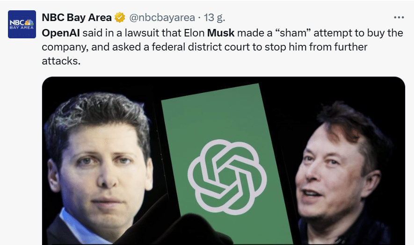414x245 pixels.
Task: Open the green phone screen in the image
Action: point(226,164)
